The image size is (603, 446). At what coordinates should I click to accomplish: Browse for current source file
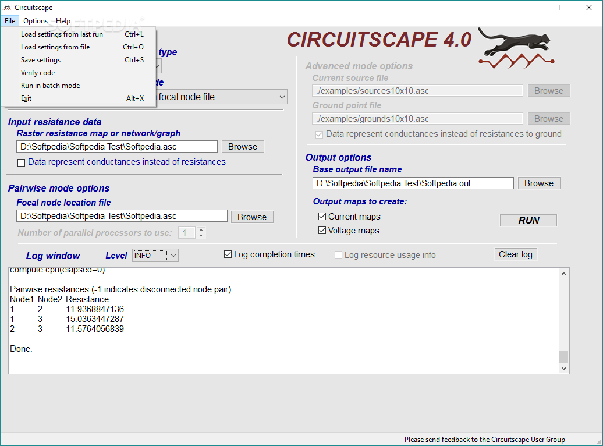tap(549, 91)
